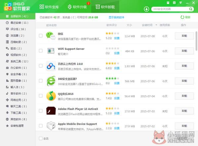Tick the 微信 row checkbox
Viewport: 198px width, 146px height.
tap(41, 36)
